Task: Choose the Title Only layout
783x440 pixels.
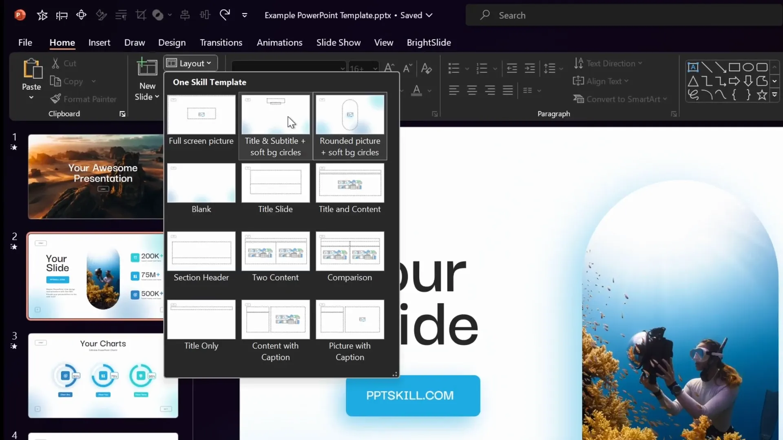Action: (x=201, y=326)
